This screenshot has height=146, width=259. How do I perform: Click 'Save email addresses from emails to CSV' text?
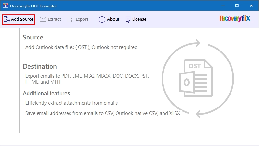coord(69,113)
